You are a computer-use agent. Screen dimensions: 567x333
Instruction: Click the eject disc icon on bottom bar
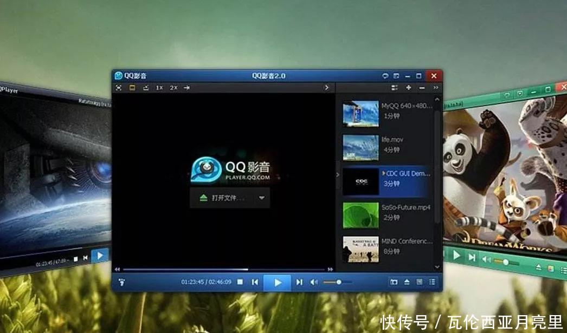point(406,282)
